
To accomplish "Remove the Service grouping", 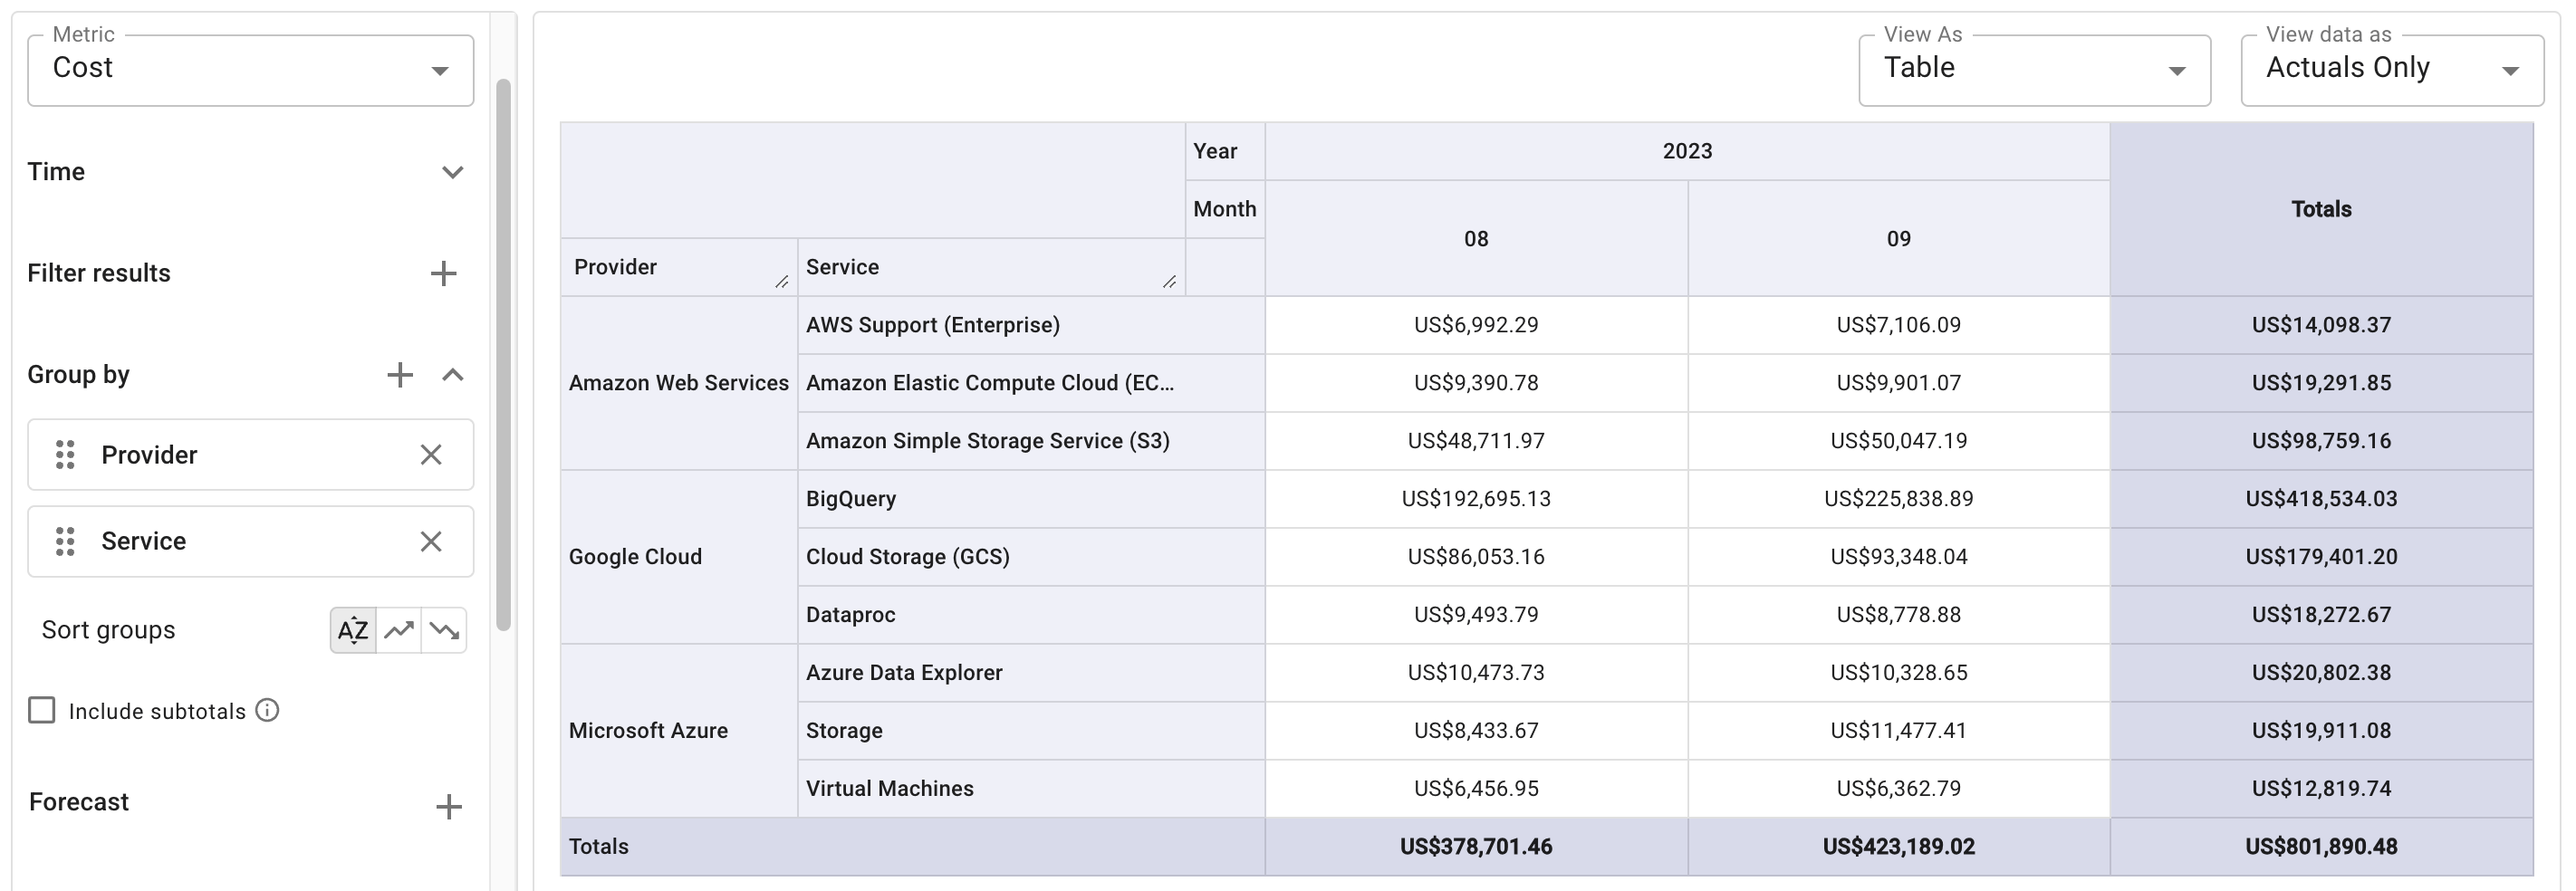I will click(x=431, y=541).
